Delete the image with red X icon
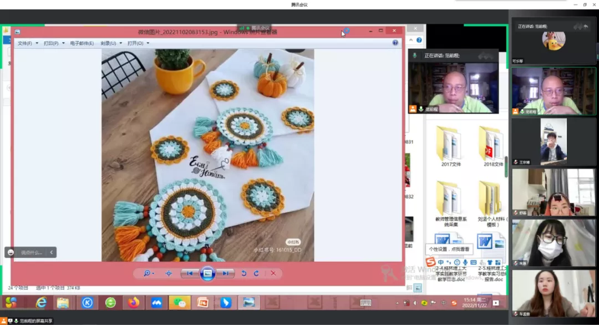Image resolution: width=599 pixels, height=325 pixels. click(273, 273)
